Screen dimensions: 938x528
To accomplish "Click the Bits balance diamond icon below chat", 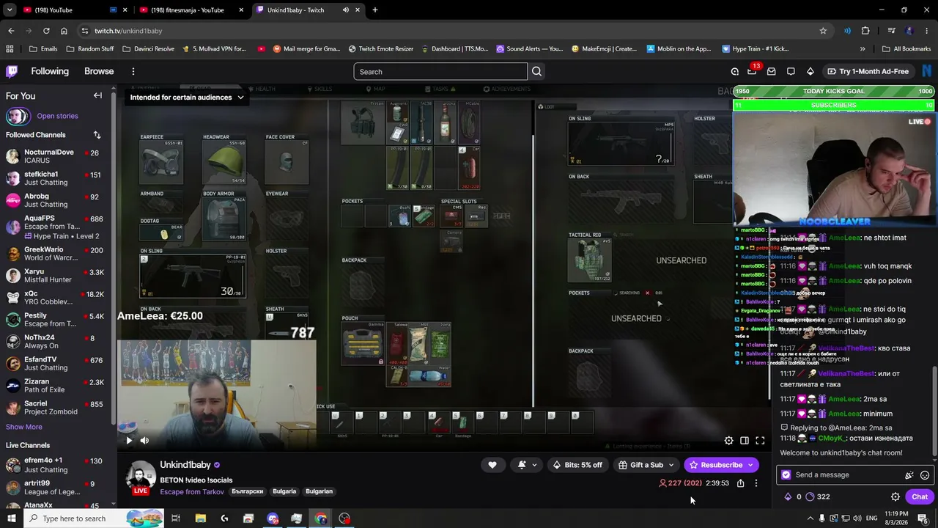I will 788,496.
